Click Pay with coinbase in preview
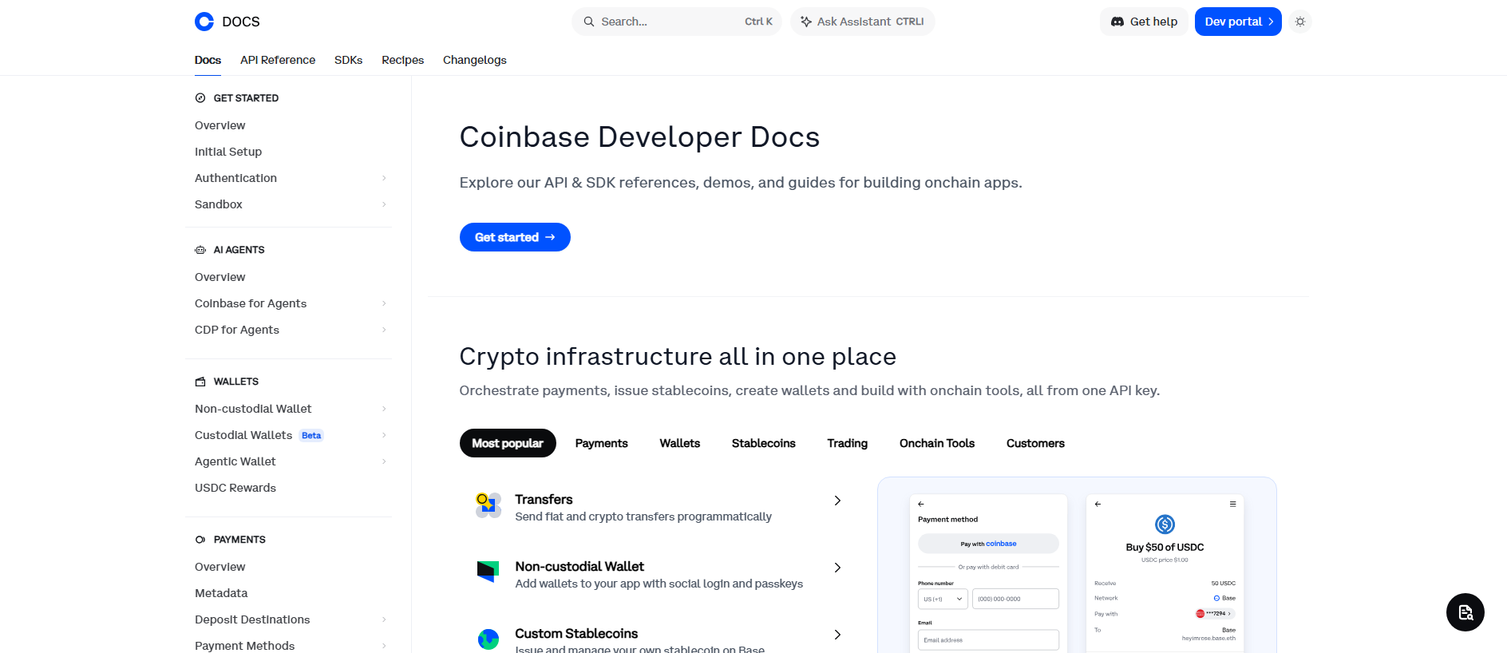 (x=988, y=544)
